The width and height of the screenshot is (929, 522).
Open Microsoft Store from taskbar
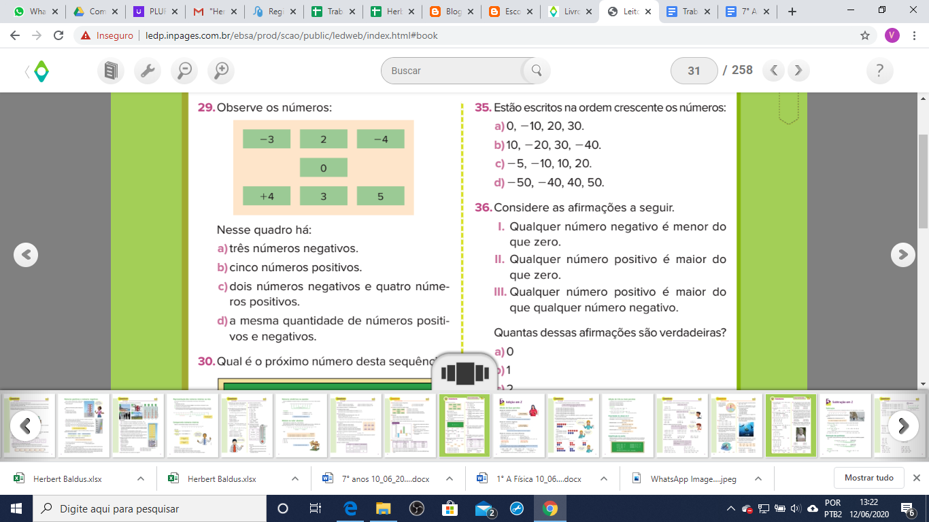coord(450,508)
